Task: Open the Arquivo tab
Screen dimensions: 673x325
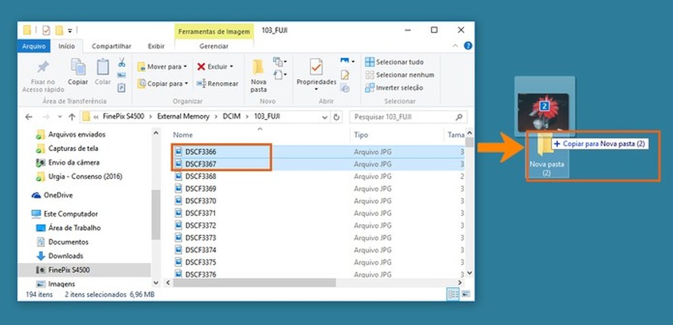Action: [34, 46]
